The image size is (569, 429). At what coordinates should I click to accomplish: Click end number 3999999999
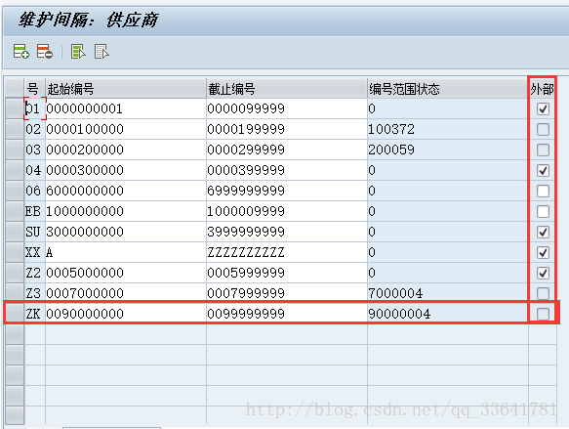[287, 232]
